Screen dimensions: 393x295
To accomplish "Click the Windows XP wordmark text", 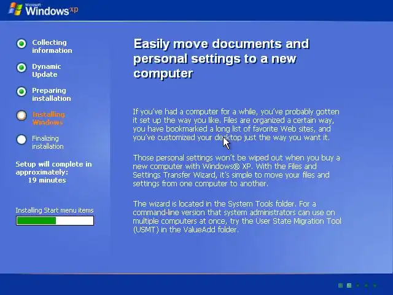I will coord(52,10).
